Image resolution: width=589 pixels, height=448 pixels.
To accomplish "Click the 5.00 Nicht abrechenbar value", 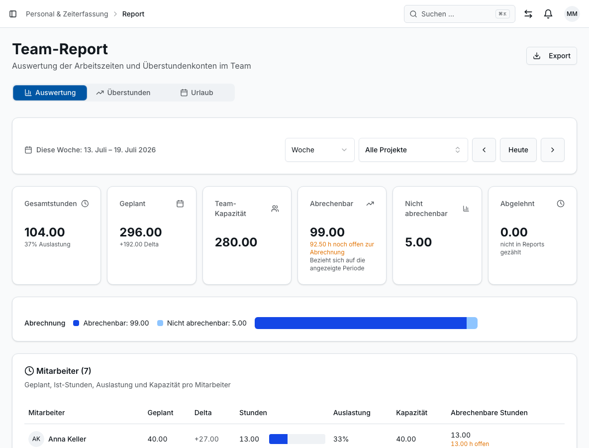I will [x=418, y=242].
